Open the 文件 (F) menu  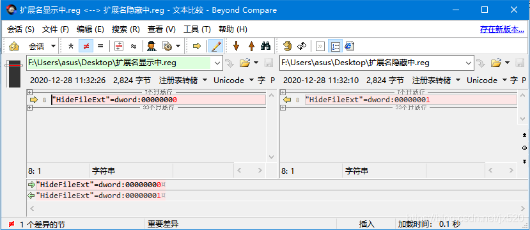click(56, 29)
